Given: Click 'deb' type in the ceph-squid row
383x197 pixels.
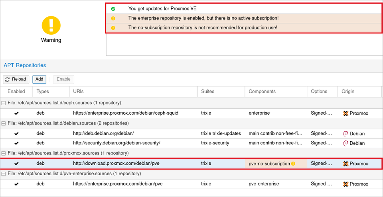Looking at the screenshot, I should pyautogui.click(x=41, y=113).
